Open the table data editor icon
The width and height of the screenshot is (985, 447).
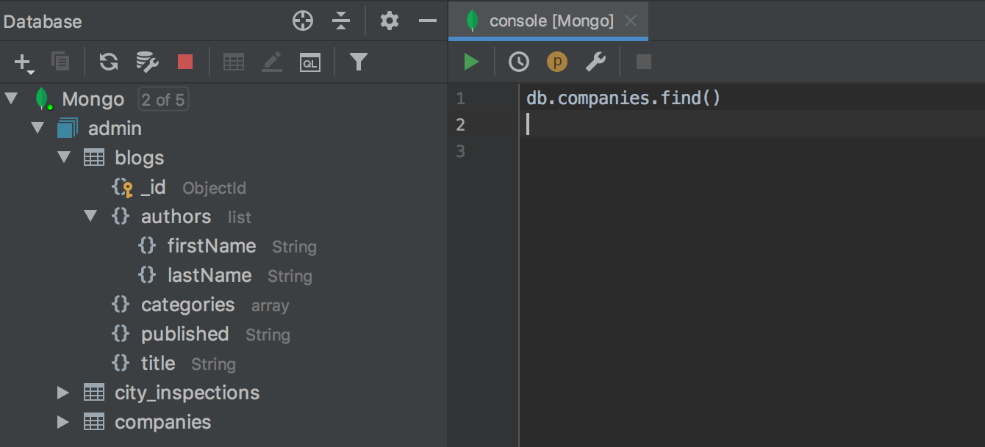pyautogui.click(x=234, y=62)
